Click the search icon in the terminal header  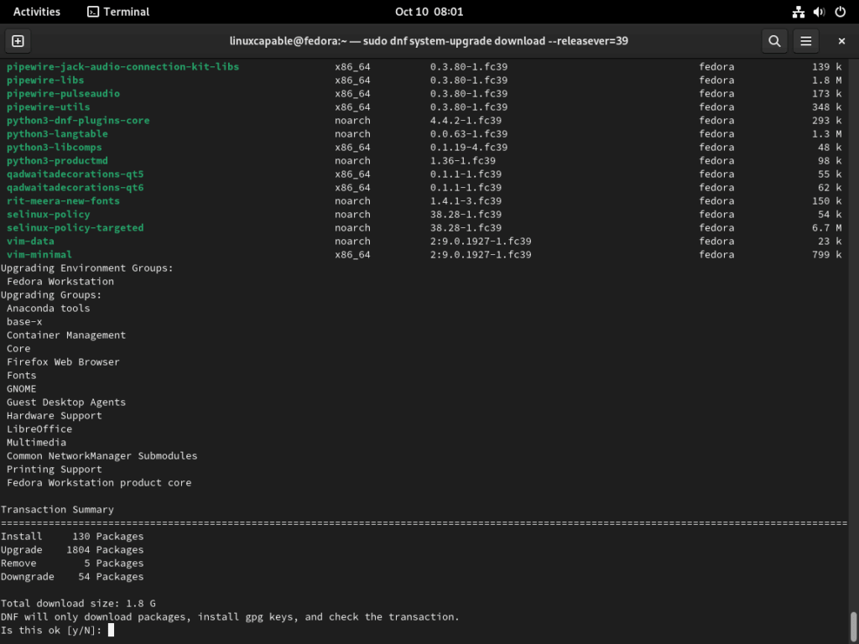tap(773, 40)
